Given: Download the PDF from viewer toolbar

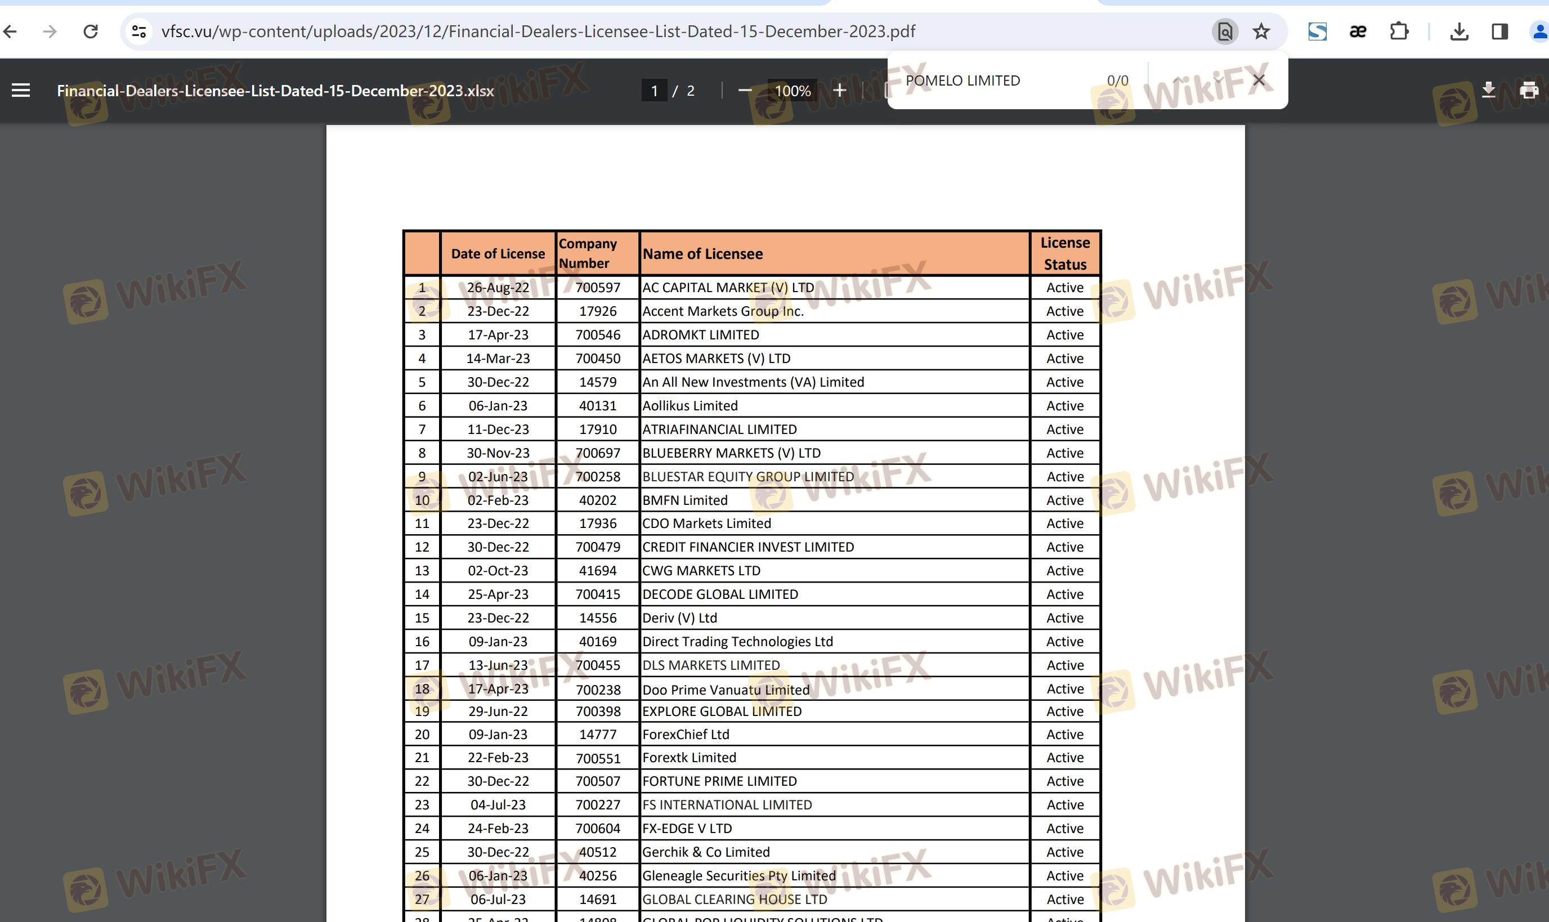Looking at the screenshot, I should pos(1488,90).
